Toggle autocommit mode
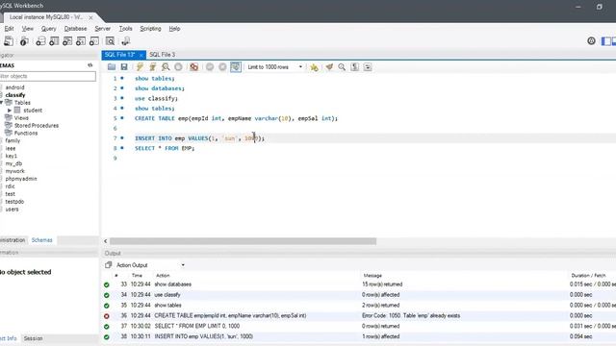Screen dimensions: 616x346 235,67
